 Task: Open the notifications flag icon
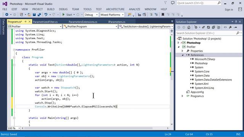[165, 3]
